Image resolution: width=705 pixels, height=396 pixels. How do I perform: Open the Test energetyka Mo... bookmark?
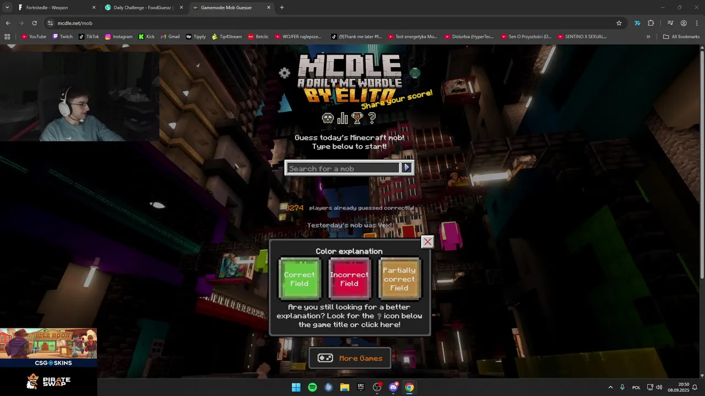click(413, 37)
